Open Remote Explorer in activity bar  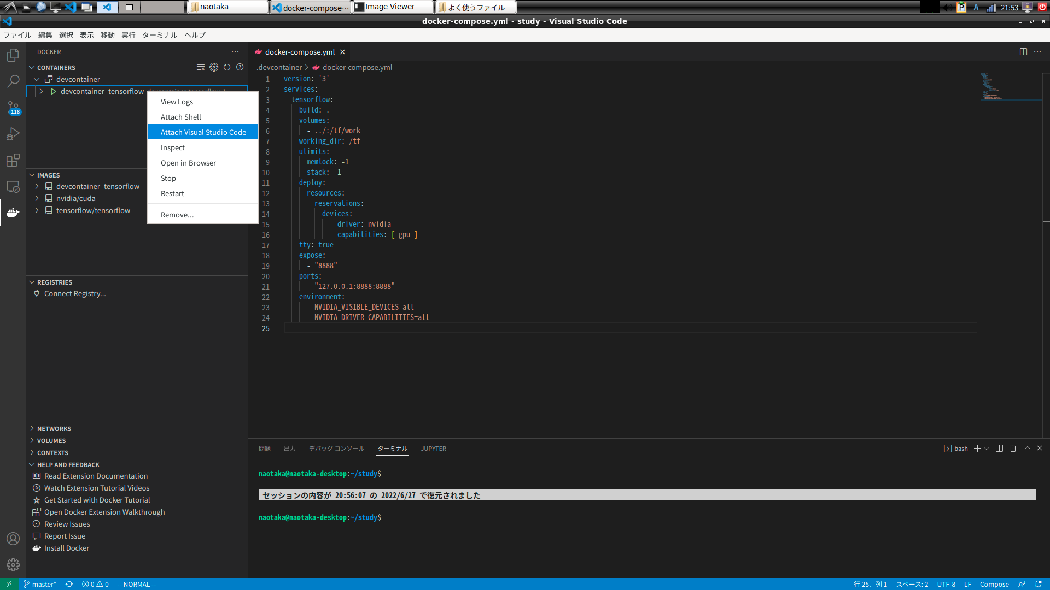(x=13, y=186)
